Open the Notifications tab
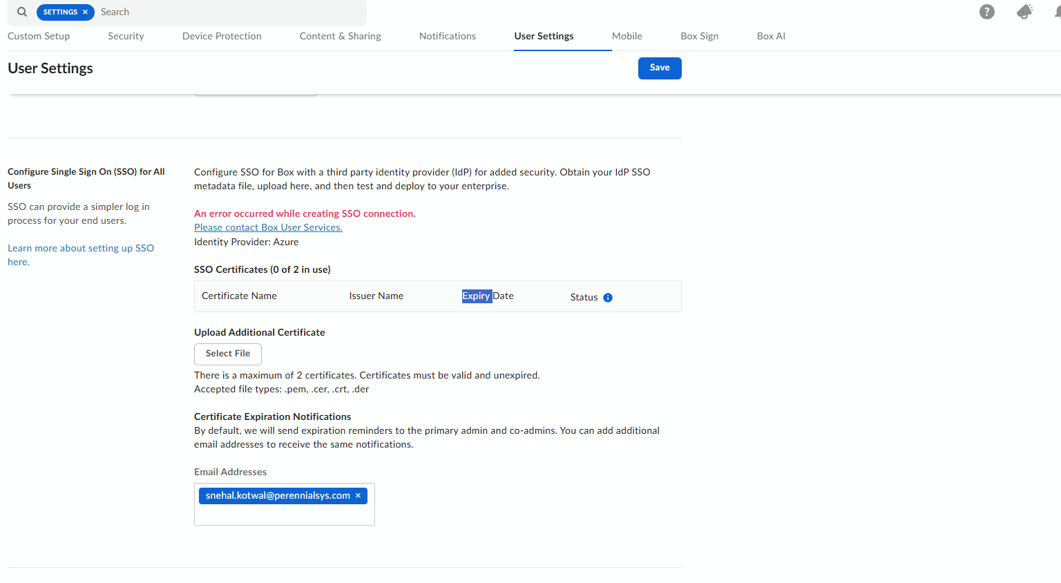Image resolution: width=1061 pixels, height=583 pixels. (x=447, y=36)
